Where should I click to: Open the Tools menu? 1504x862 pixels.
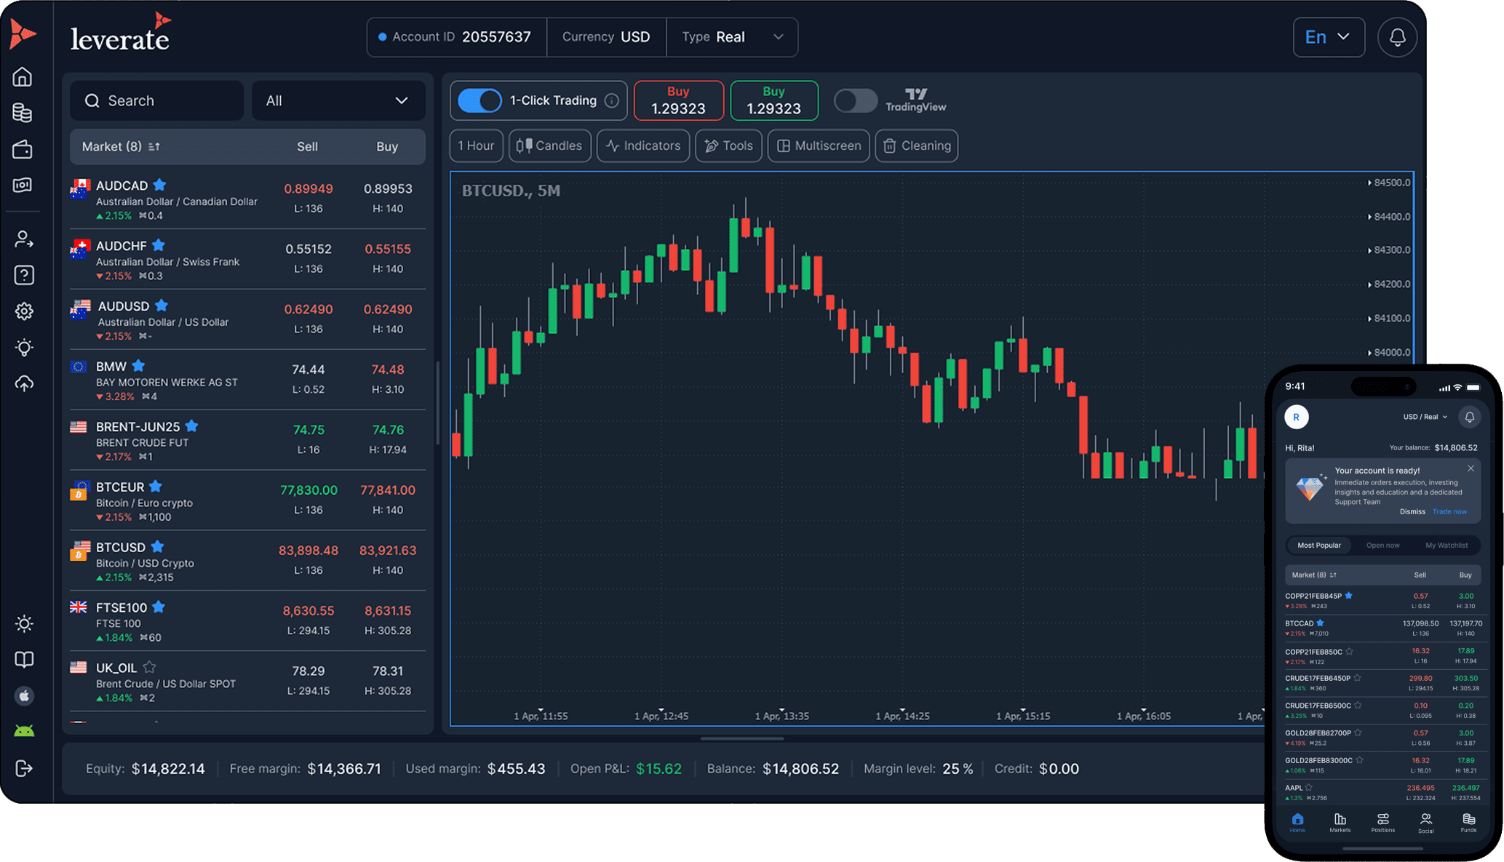pyautogui.click(x=728, y=145)
